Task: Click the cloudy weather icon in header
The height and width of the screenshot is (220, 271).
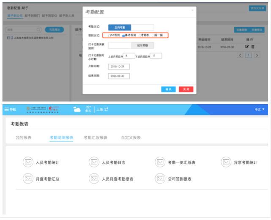Action: 77,109
